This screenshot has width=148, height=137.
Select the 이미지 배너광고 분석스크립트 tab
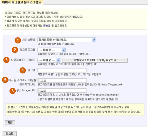tap(21, 2)
